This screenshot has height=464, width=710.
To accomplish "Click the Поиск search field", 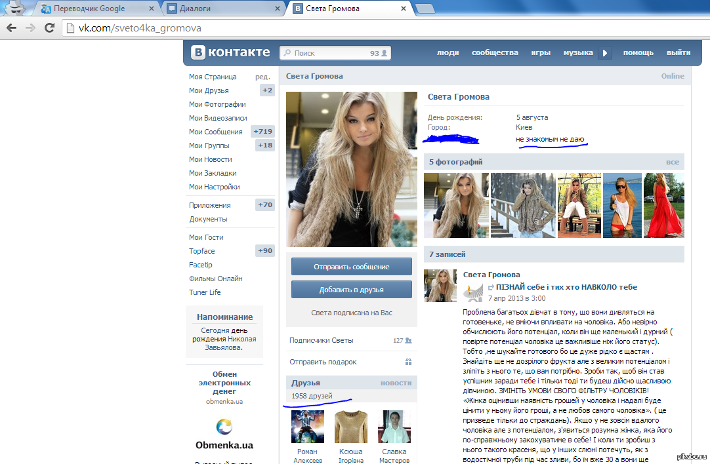I will coord(335,53).
